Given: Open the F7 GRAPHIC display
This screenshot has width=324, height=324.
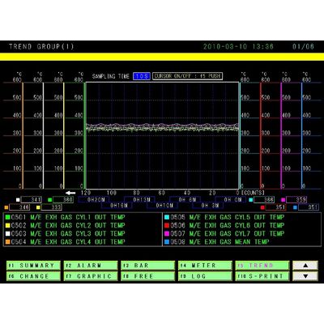Looking at the screenshot, I should (91, 276).
